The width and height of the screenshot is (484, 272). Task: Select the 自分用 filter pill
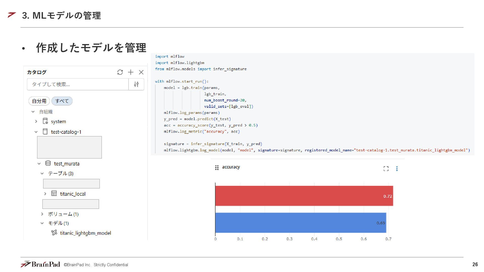click(39, 101)
